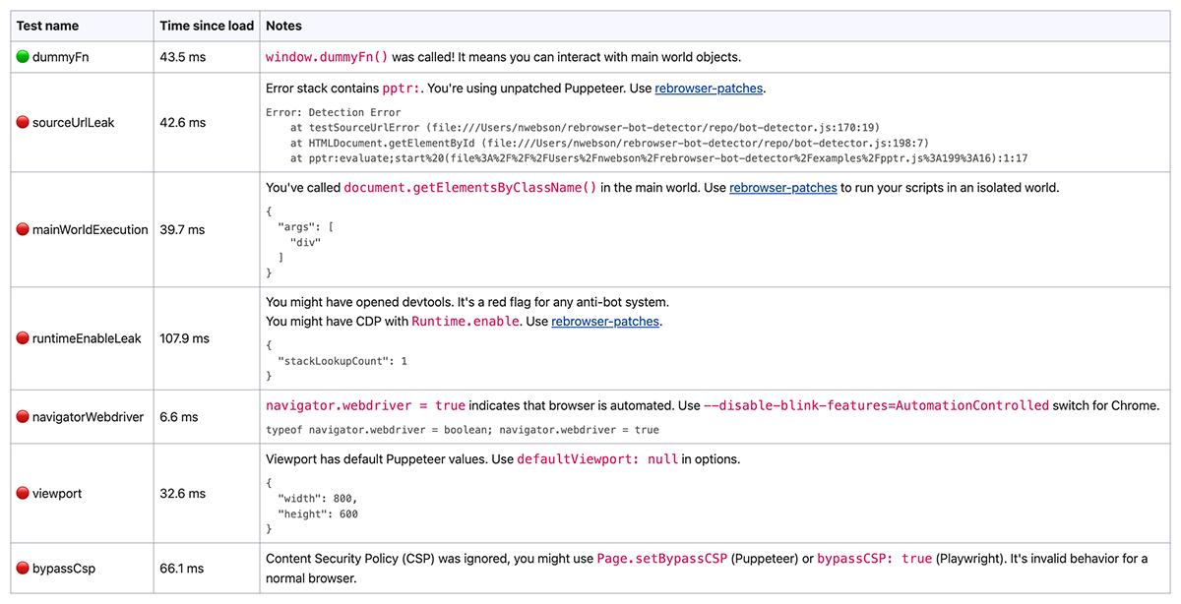Click the red status dot beside runtimeEnableLeak
1181x604 pixels.
[x=23, y=338]
